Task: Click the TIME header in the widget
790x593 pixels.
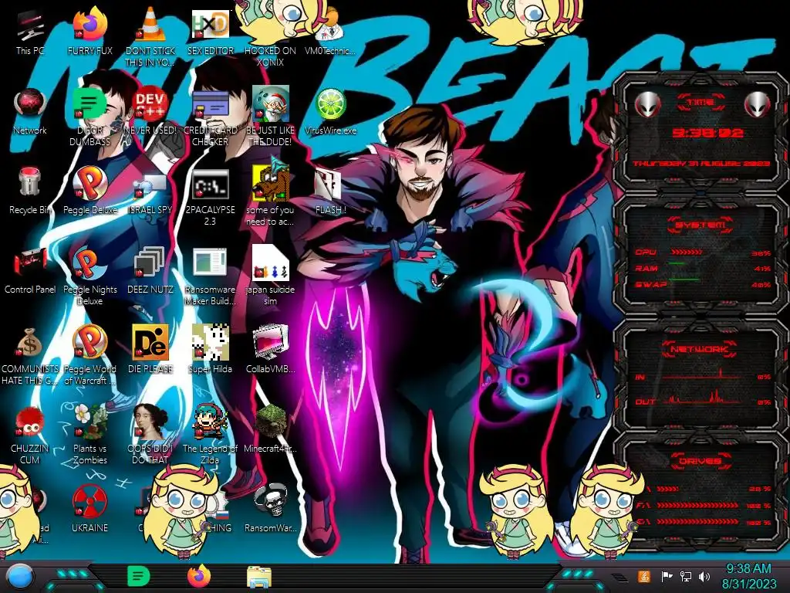Action: pyautogui.click(x=701, y=103)
